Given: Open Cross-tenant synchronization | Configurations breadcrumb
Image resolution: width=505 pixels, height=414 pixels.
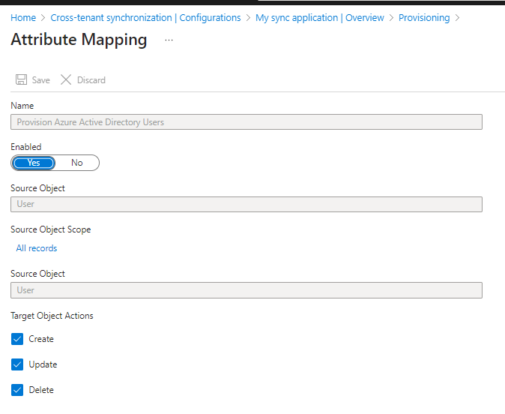Looking at the screenshot, I should [145, 17].
